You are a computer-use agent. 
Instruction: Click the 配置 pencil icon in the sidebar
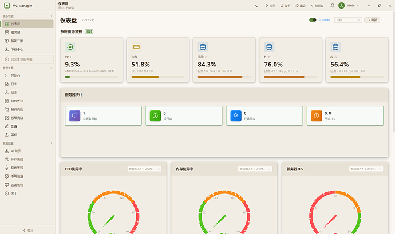(x=7, y=126)
